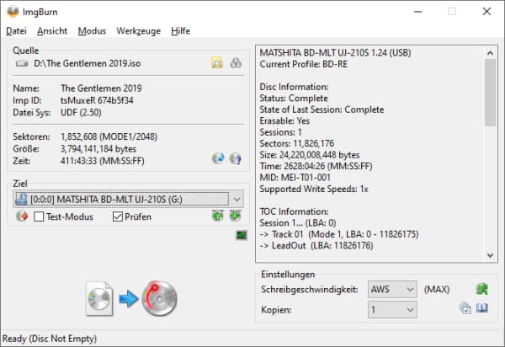This screenshot has width=505, height=347.
Task: Click the question mark icon beside Zeit
Action: pyautogui.click(x=236, y=158)
